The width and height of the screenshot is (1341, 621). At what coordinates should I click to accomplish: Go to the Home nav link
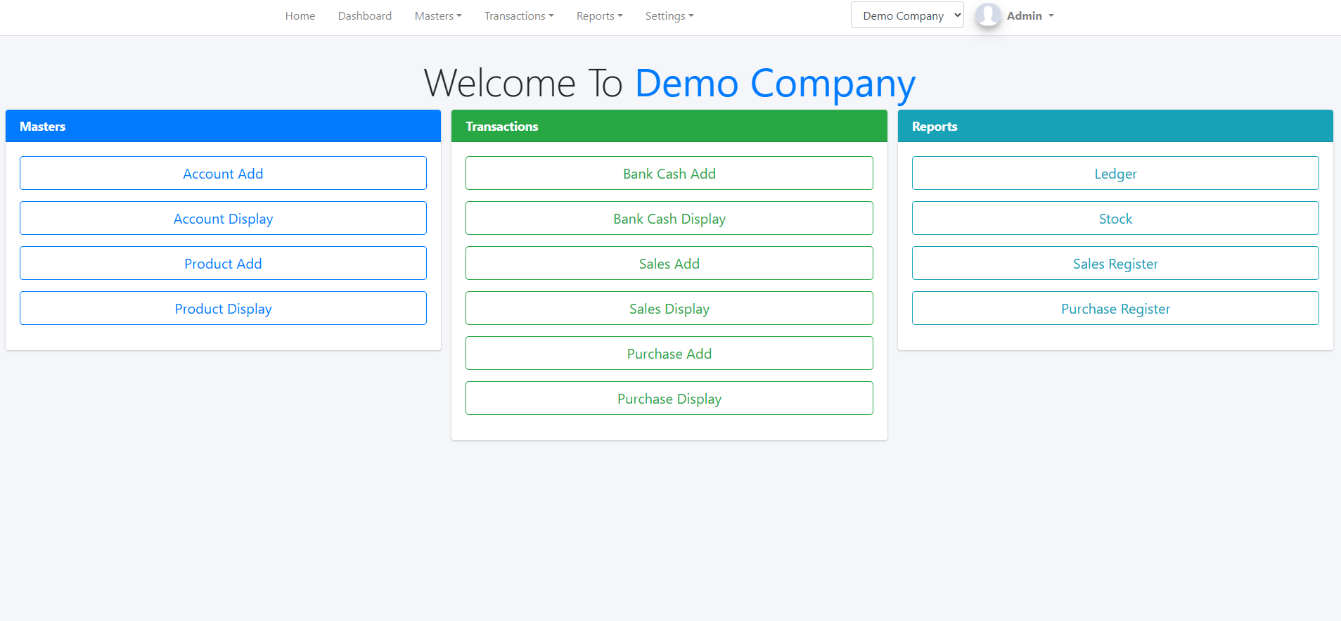coord(300,16)
